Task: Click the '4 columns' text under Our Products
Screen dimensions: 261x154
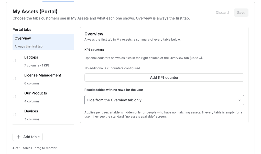Action: [x=32, y=101]
